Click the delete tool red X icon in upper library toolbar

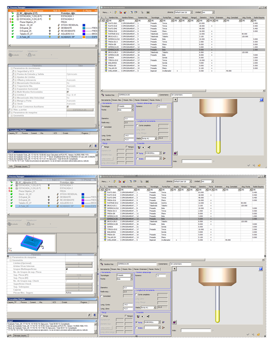pos(120,12)
